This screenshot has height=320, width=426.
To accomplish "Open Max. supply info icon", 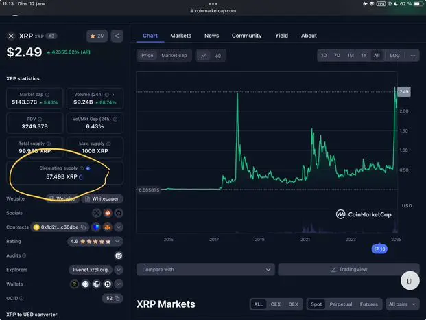I will click(x=108, y=144).
